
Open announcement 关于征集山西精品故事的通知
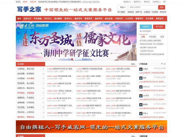150,41
